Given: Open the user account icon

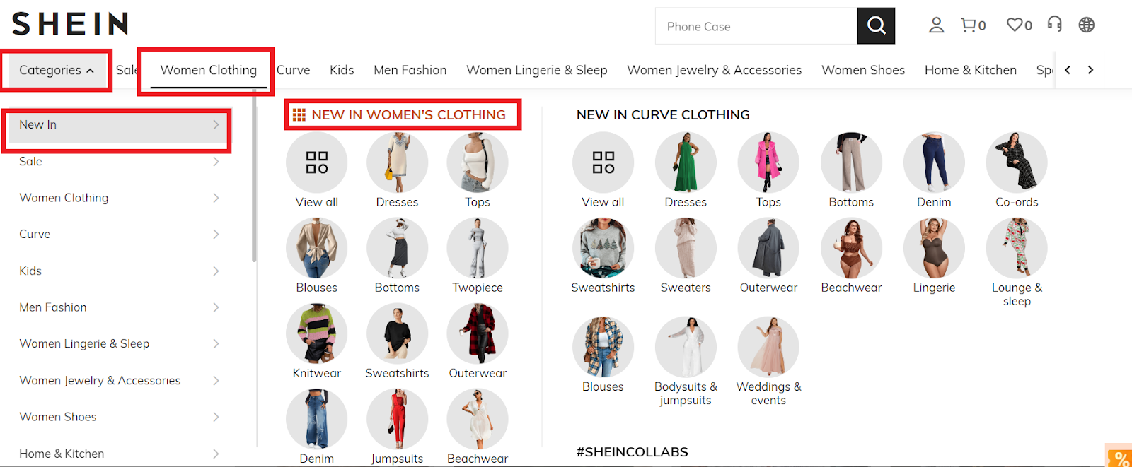Looking at the screenshot, I should (x=936, y=25).
